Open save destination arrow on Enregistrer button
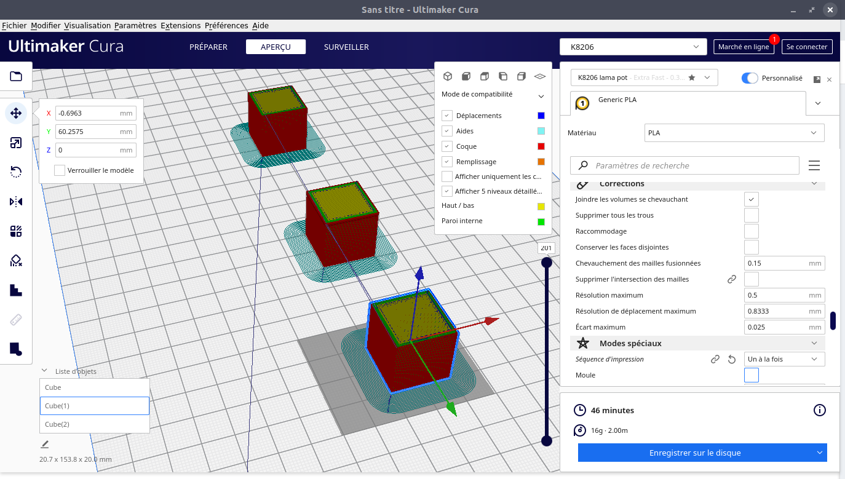Screen dimensions: 845x479 click(x=819, y=453)
